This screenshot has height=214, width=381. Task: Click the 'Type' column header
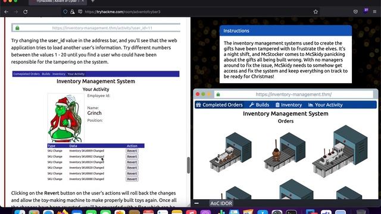[x=51, y=146]
